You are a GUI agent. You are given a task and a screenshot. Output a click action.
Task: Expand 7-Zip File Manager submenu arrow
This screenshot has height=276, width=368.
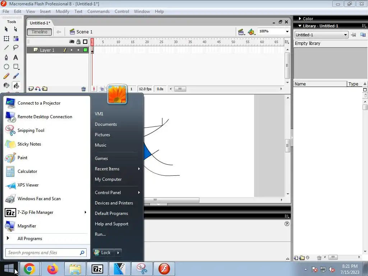pos(86,212)
